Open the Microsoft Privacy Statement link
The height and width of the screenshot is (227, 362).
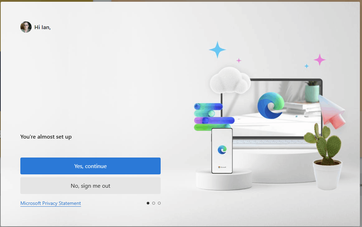[x=51, y=203]
